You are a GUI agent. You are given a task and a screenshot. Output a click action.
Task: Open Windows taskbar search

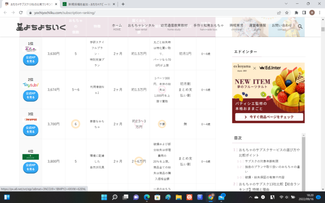click(x=115, y=197)
